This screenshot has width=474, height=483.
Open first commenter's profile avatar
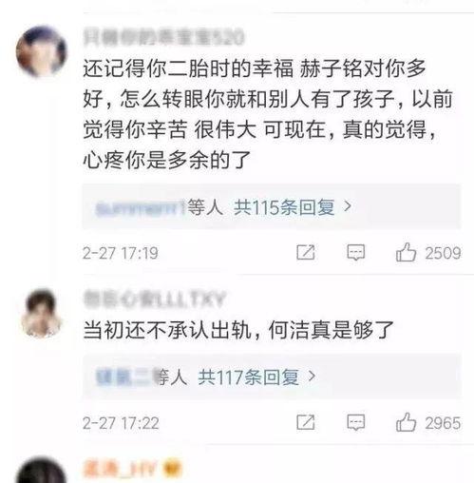tap(42, 51)
